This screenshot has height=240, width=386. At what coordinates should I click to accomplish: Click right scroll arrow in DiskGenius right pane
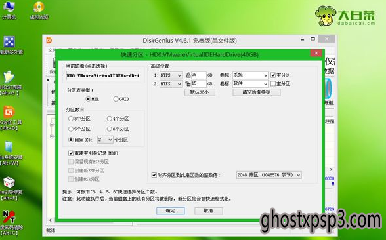pyautogui.click(x=331, y=169)
